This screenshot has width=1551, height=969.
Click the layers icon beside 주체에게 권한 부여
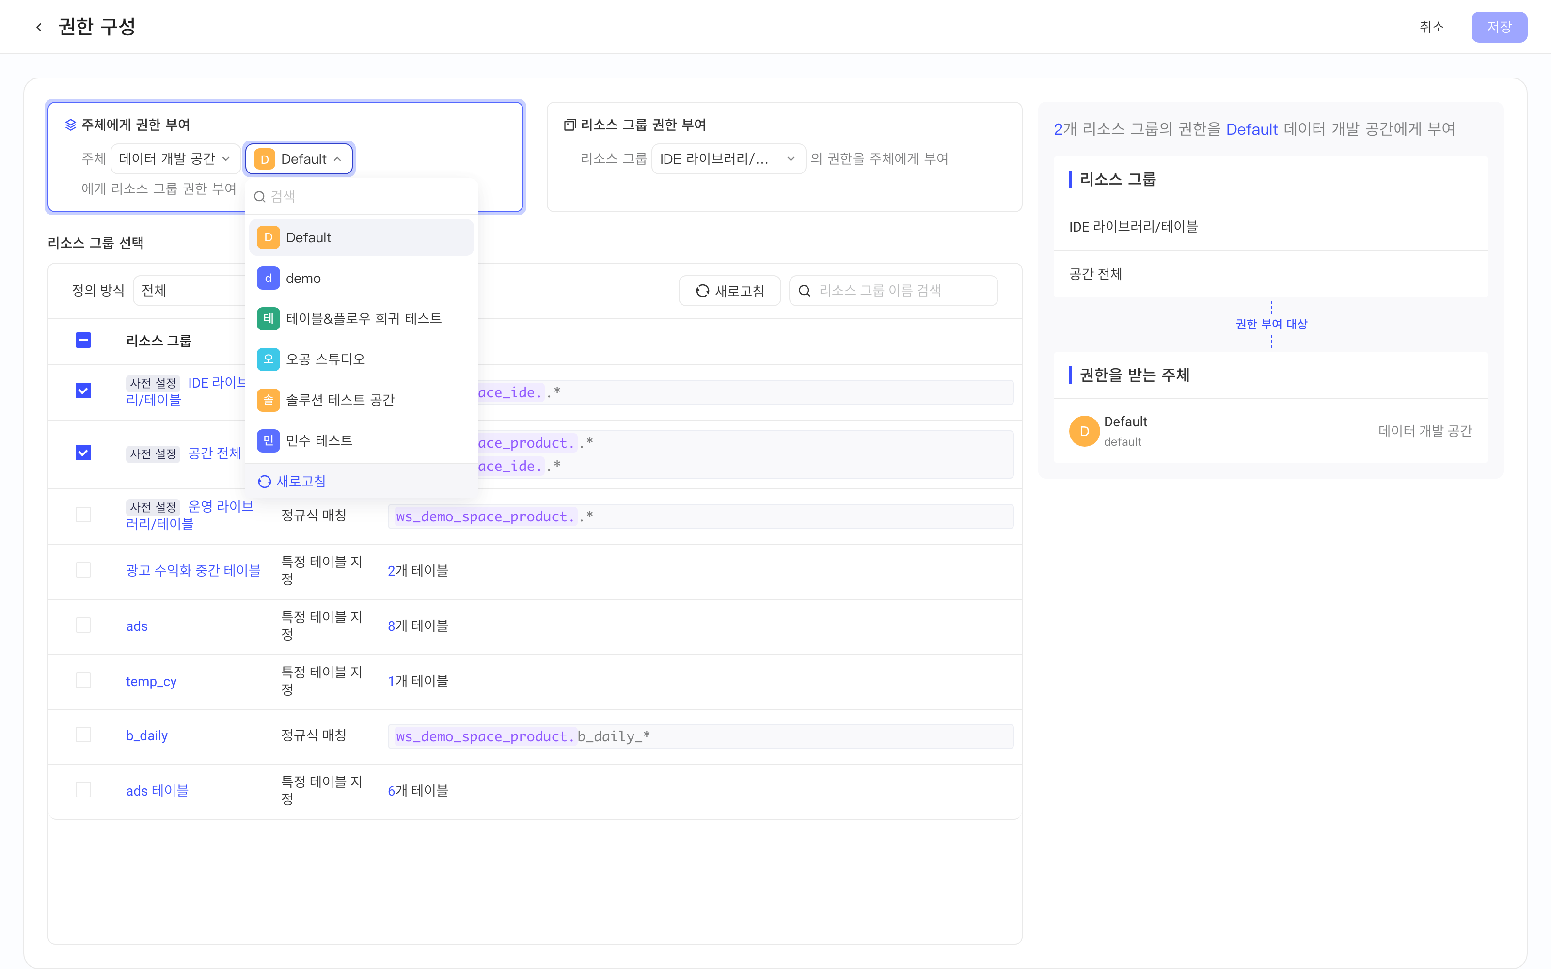click(70, 125)
